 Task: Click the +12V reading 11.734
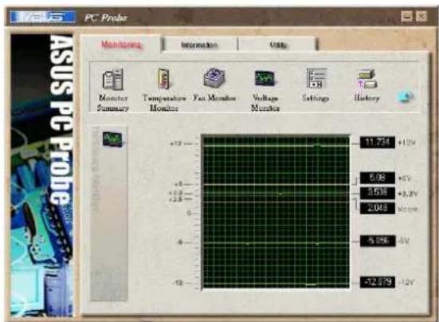point(378,143)
